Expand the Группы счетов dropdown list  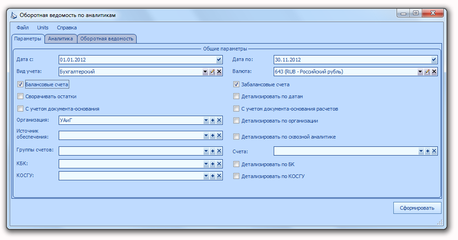tap(206, 151)
